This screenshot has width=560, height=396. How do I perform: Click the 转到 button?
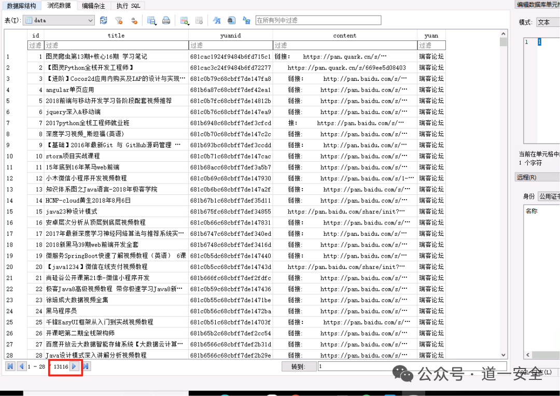(299, 367)
